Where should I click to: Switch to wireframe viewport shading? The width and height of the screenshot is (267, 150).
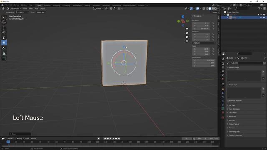coord(207,9)
